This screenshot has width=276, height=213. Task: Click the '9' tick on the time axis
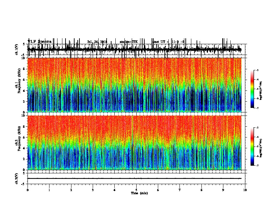223,190
